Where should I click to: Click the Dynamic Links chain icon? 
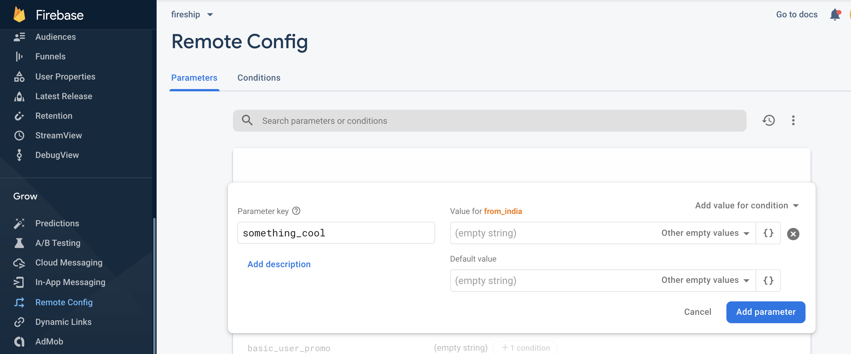(x=19, y=322)
